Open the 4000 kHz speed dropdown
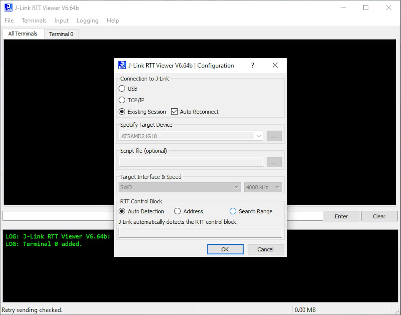The image size is (401, 315). tap(263, 187)
